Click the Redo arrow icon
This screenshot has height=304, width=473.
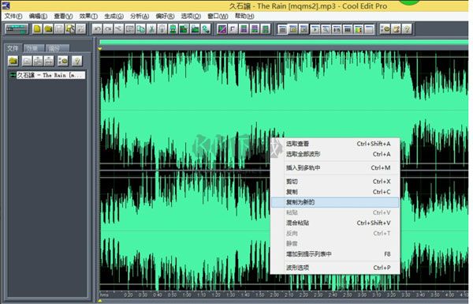pyautogui.click(x=108, y=29)
